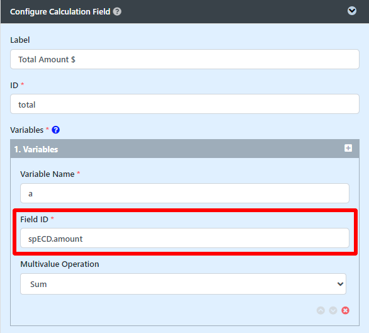369x333 pixels.
Task: Click the Configure Calculation Field title
Action: click(x=60, y=11)
